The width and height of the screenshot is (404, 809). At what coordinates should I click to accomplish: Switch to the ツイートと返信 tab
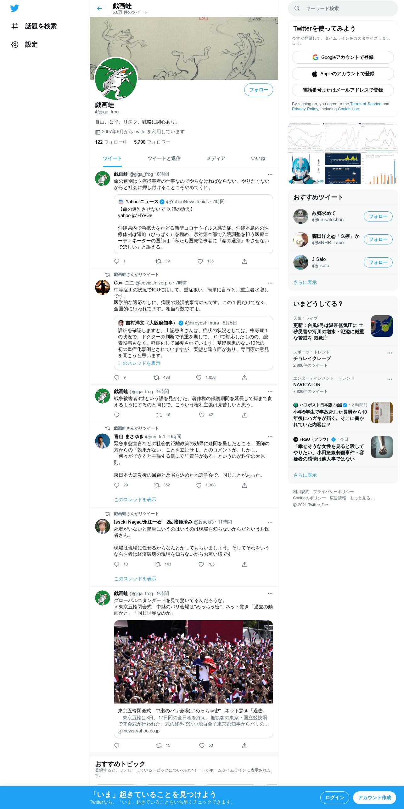[164, 158]
